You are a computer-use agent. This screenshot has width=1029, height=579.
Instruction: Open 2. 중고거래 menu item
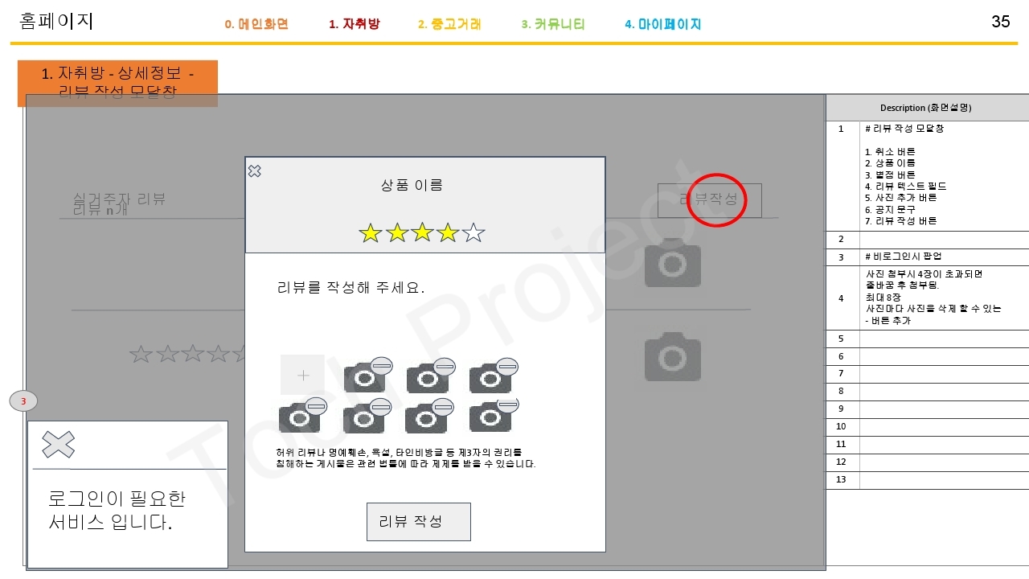(x=449, y=24)
